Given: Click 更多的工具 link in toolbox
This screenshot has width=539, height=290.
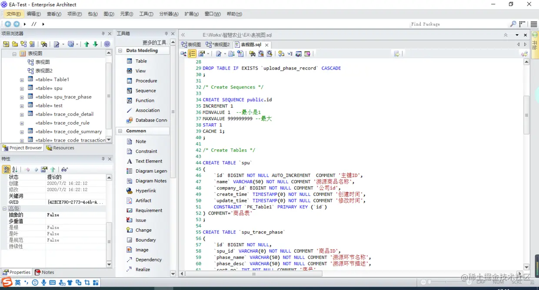Looking at the screenshot, I should coord(154,43).
